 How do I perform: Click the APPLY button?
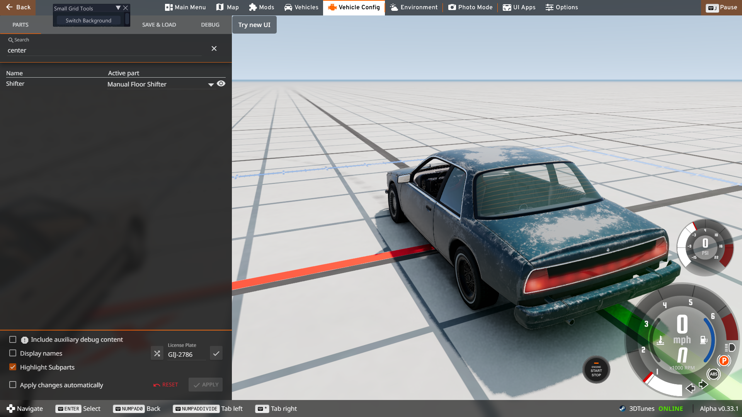pyautogui.click(x=206, y=385)
